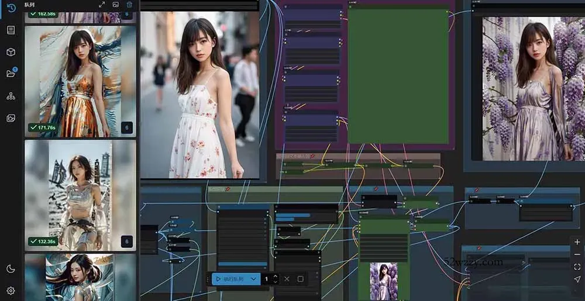Zoom in canvas with plus button

tap(577, 242)
